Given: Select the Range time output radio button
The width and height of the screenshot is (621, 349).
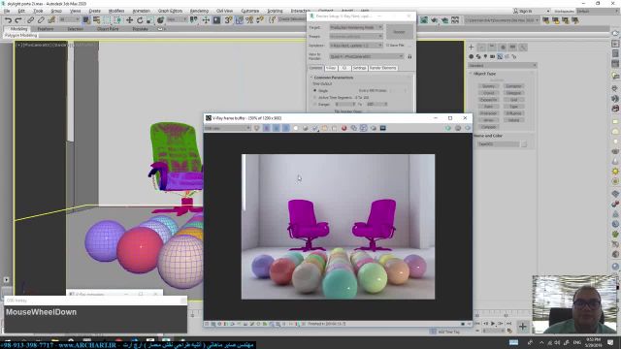Looking at the screenshot, I should click(x=315, y=104).
